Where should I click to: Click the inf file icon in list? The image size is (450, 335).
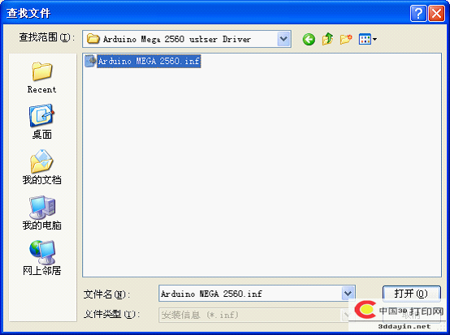[x=90, y=61]
